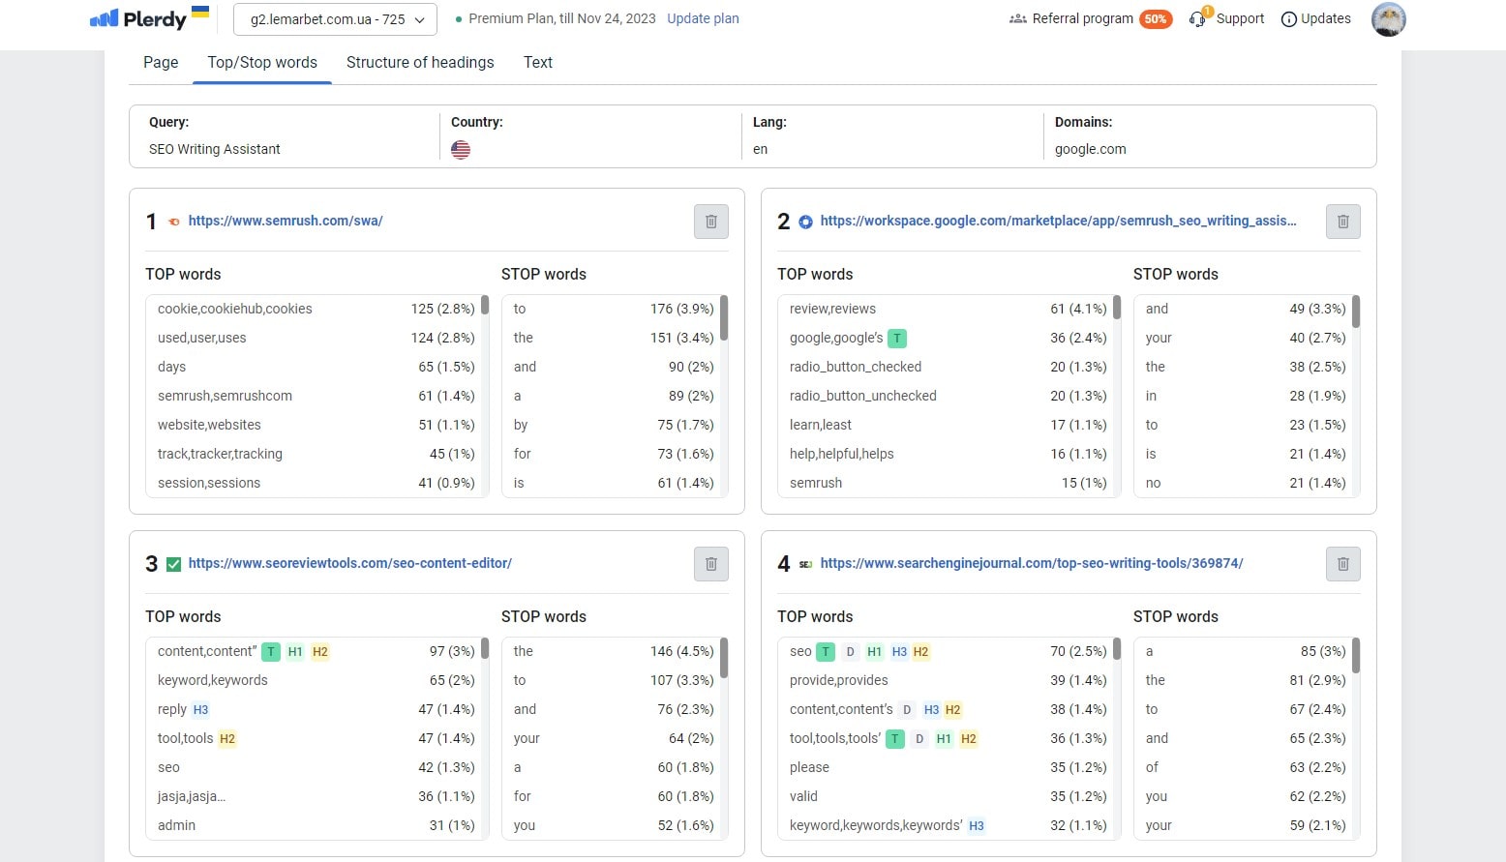1506x862 pixels.
Task: Select the radio_button_checked row
Action: pyautogui.click(x=948, y=367)
